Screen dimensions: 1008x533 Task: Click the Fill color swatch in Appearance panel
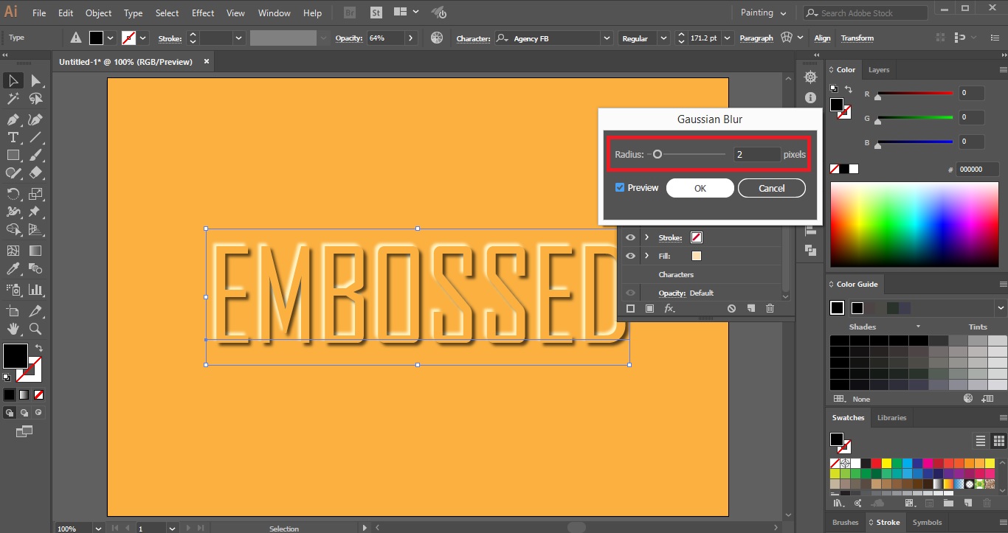click(x=697, y=256)
